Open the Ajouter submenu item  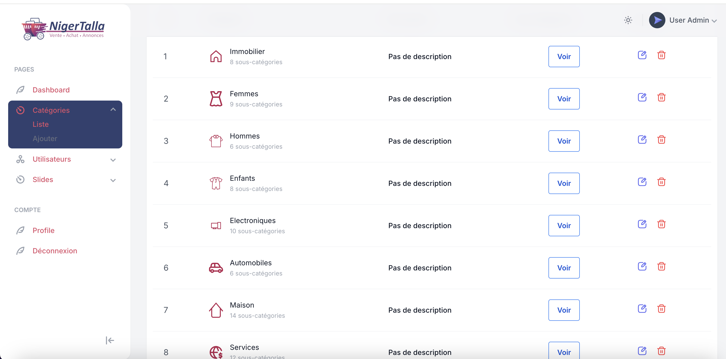click(45, 139)
